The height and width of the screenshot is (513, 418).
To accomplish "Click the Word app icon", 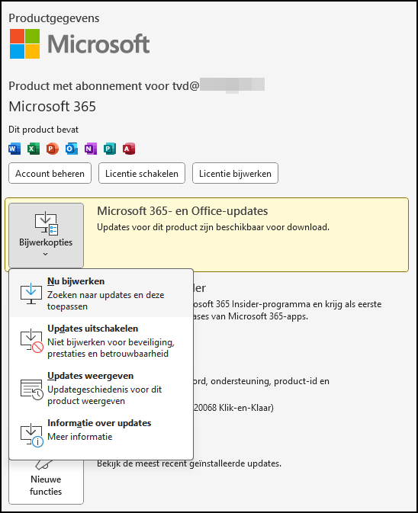I will 14,149.
